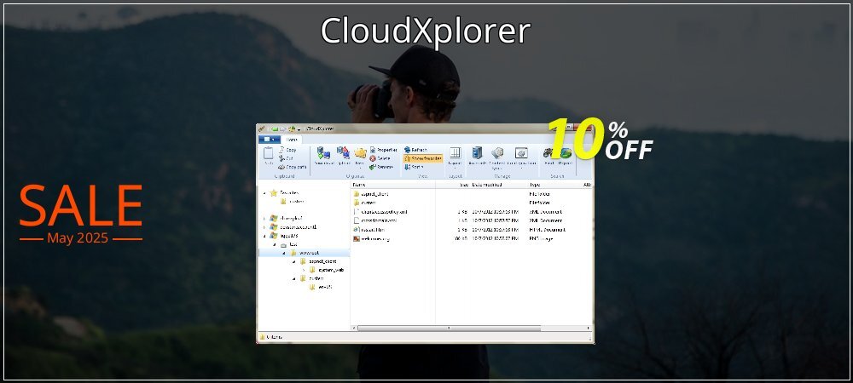This screenshot has width=853, height=383.
Task: Click the Copy icon in Clipboard group
Action: point(282,150)
